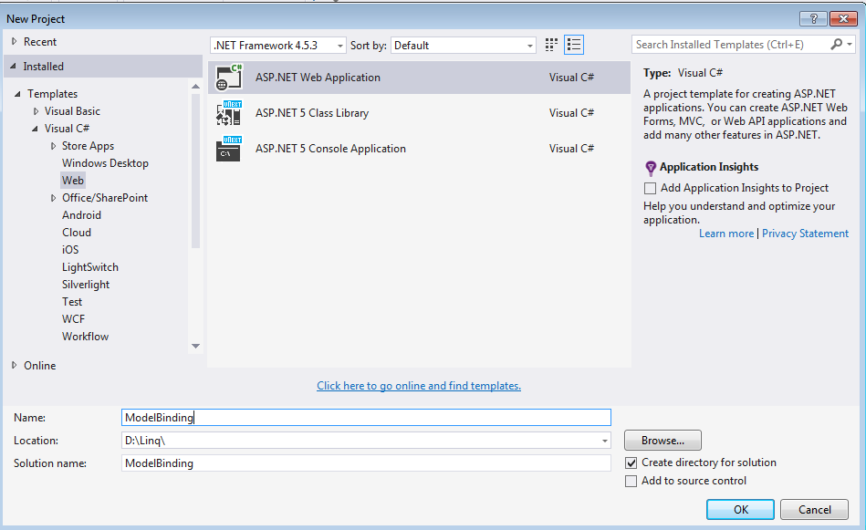This screenshot has height=530, width=866.
Task: Select Android under Visual C#
Action: coord(81,214)
